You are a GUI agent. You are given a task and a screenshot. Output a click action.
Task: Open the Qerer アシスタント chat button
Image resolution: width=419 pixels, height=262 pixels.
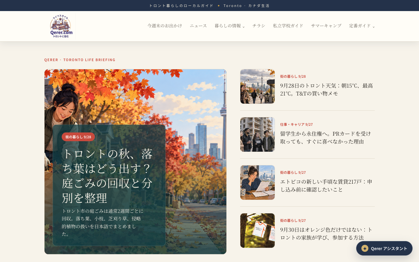(384, 248)
